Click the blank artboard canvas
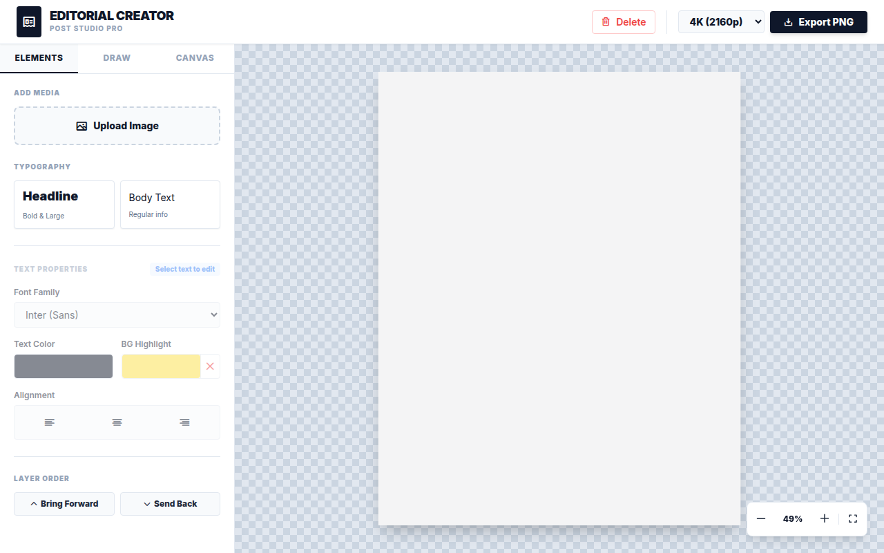 point(559,299)
